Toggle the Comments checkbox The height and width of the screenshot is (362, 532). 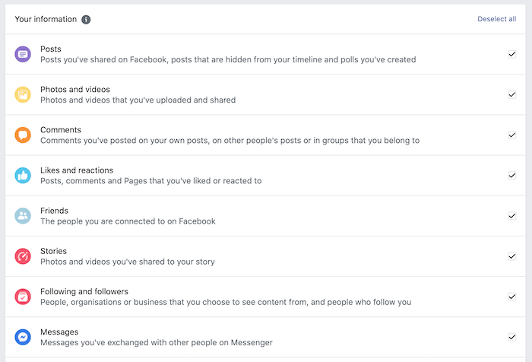click(x=511, y=135)
